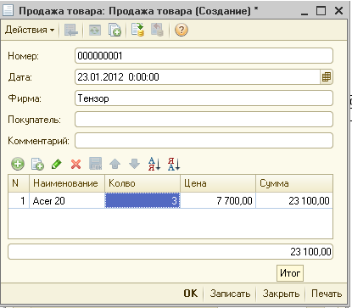The height and width of the screenshot is (308, 352).
Task: Click the Наименование column header
Action: point(67,183)
